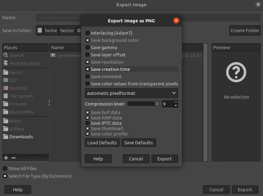
Task: Select the Pictures folder in Places
Action: tap(18, 104)
